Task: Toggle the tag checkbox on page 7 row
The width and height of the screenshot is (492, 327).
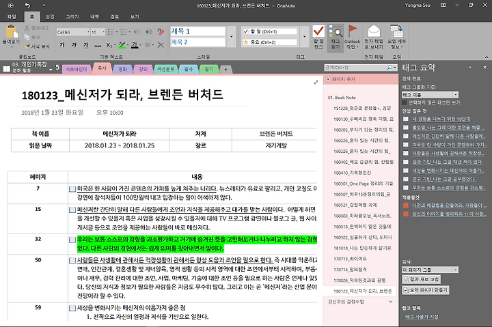Action: 72,188
